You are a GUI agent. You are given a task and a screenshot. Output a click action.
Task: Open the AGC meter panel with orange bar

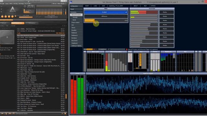pos(141,61)
